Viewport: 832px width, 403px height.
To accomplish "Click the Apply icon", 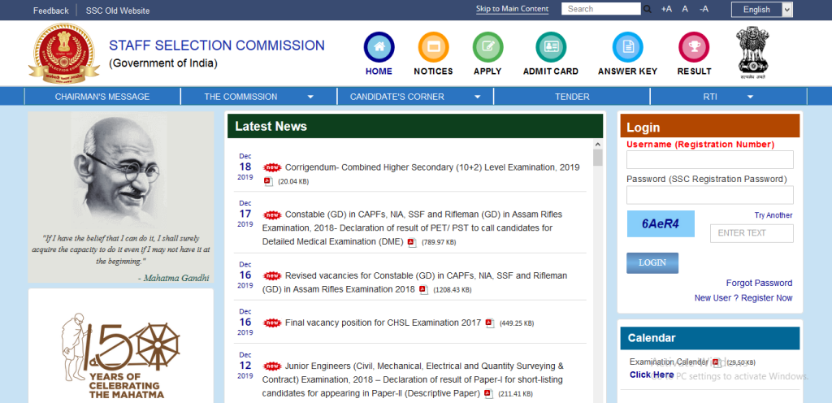I will click(487, 47).
